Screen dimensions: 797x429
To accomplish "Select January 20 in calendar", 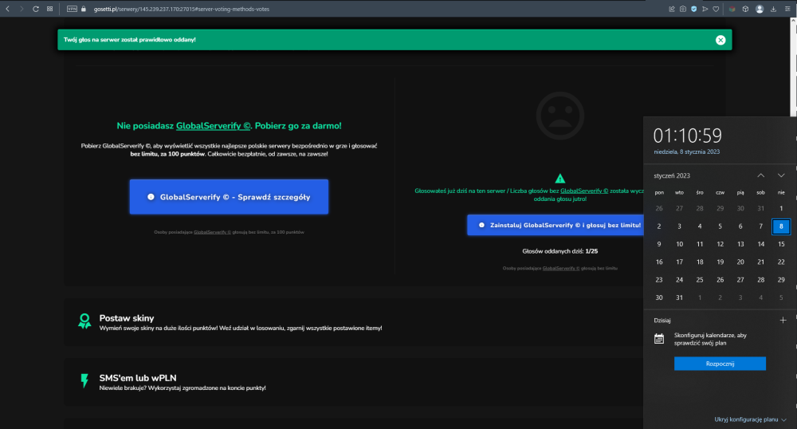I will pos(740,262).
